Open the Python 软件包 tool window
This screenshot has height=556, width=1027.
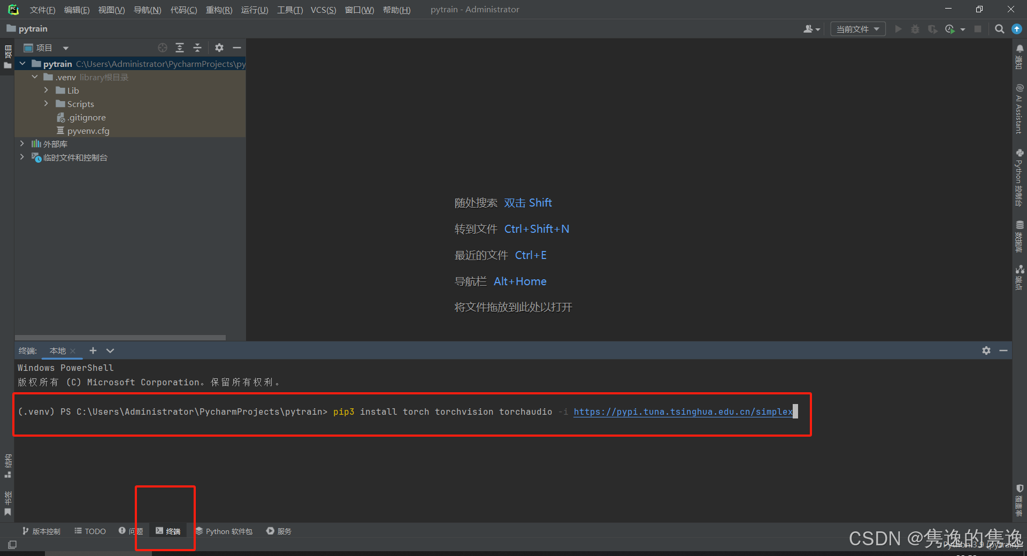pos(224,531)
